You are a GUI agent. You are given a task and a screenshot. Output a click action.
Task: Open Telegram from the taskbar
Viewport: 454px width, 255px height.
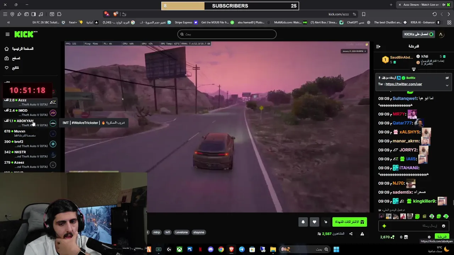click(x=242, y=249)
